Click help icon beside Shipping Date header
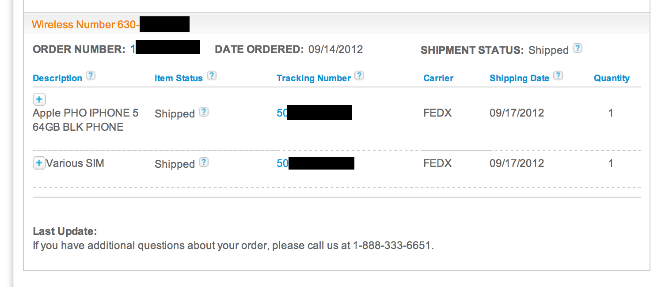Image resolution: width=669 pixels, height=287 pixels. (x=558, y=76)
